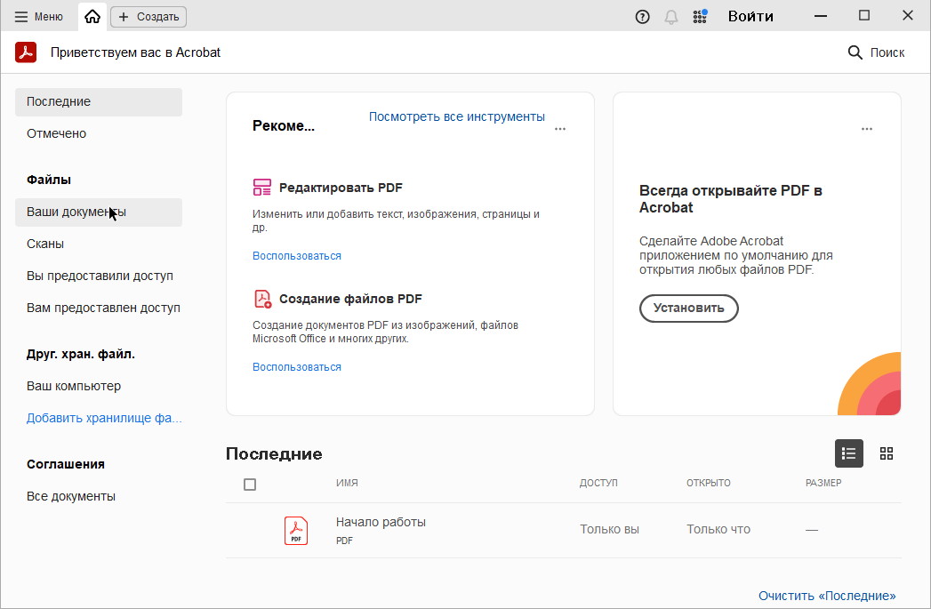Open the recommended tools card options menu
Screen dimensions: 931x609
[x=560, y=129]
